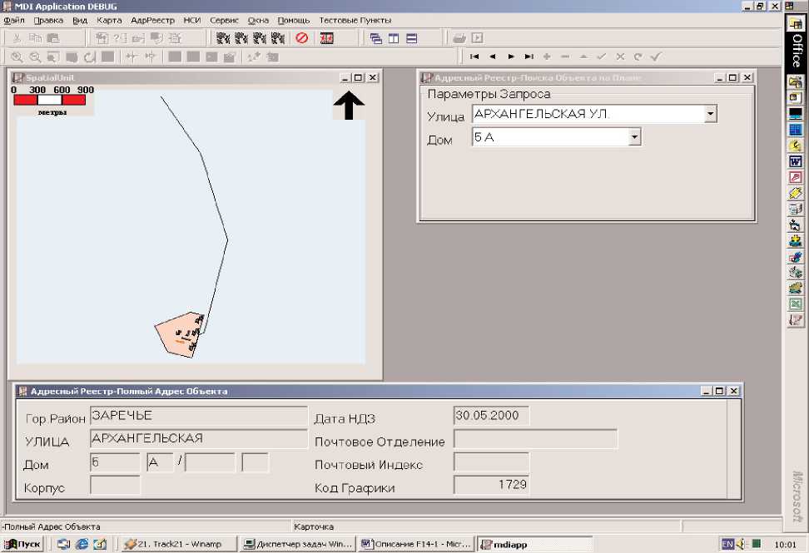The width and height of the screenshot is (809, 553).
Task: Tile windows horizontally using toolbar icon
Action: pos(412,38)
